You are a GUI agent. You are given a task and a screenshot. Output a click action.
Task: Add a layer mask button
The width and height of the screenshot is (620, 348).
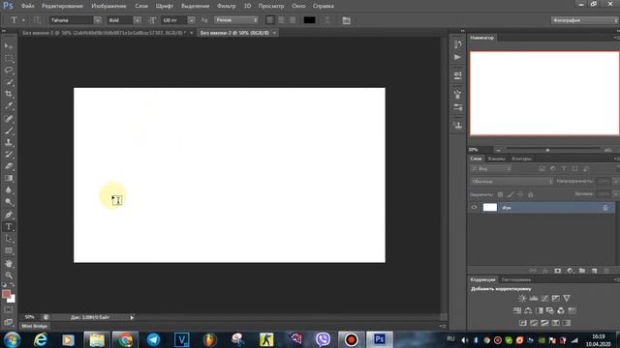(558, 271)
